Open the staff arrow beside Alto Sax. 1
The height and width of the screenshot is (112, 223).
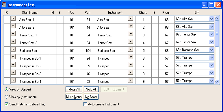click(13, 18)
